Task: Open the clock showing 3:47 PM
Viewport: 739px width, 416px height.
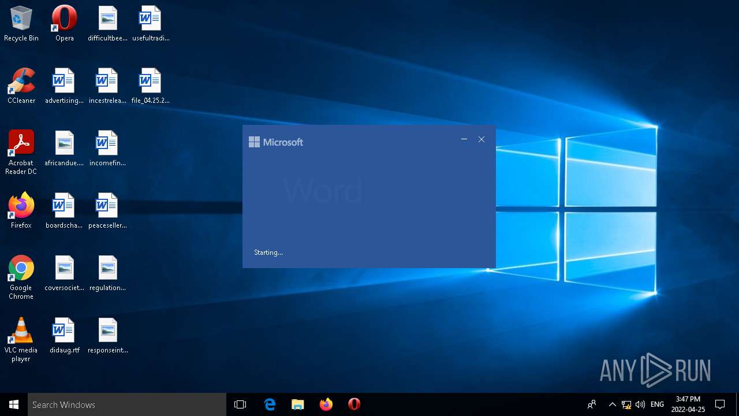Action: coord(688,404)
